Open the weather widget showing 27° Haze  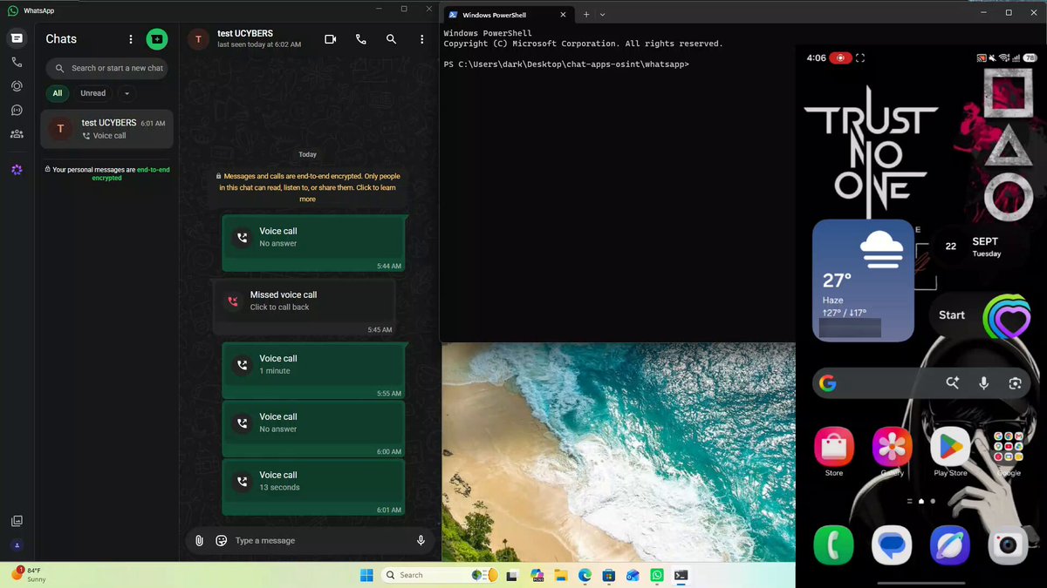pyautogui.click(x=863, y=280)
